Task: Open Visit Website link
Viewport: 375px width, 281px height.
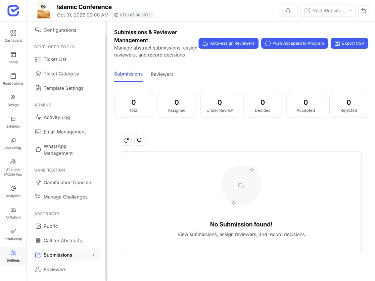Action: (x=323, y=10)
